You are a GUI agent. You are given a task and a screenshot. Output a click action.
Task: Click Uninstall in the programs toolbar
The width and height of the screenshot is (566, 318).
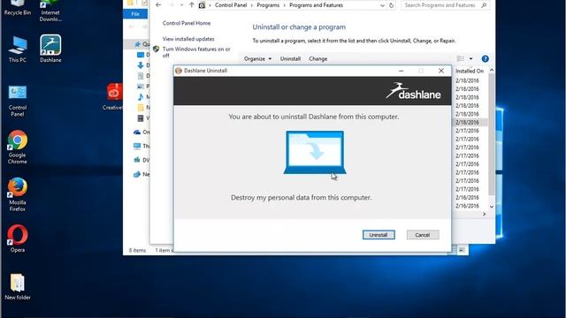pyautogui.click(x=290, y=59)
